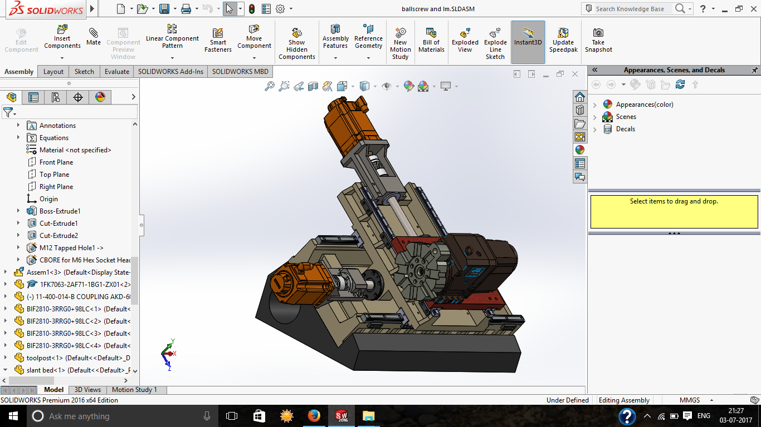Open the Windows Start menu
Screen dimensions: 761x427
(x=13, y=416)
